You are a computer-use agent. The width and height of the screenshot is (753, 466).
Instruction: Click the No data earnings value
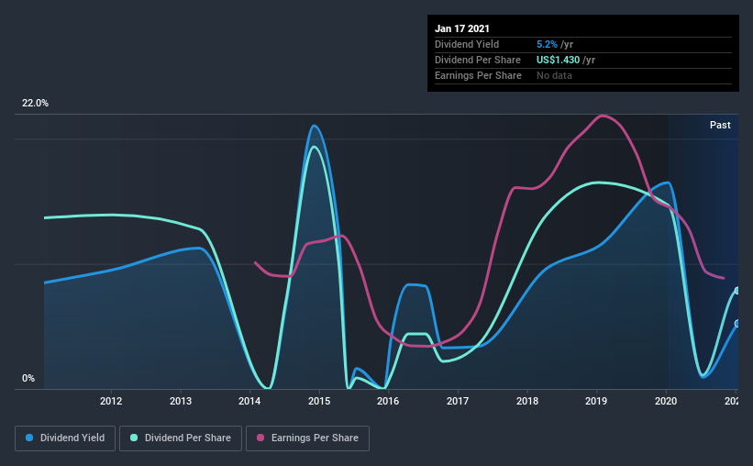[554, 75]
